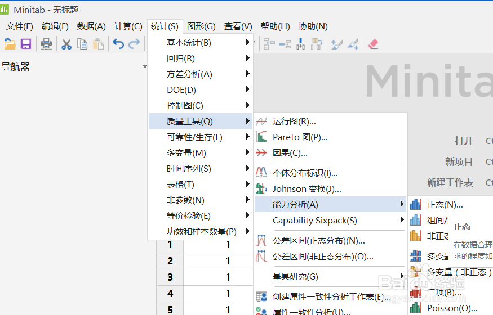The height and width of the screenshot is (315, 493).
Task: Choose Poisson(O)... capability analysis
Action: (452, 308)
